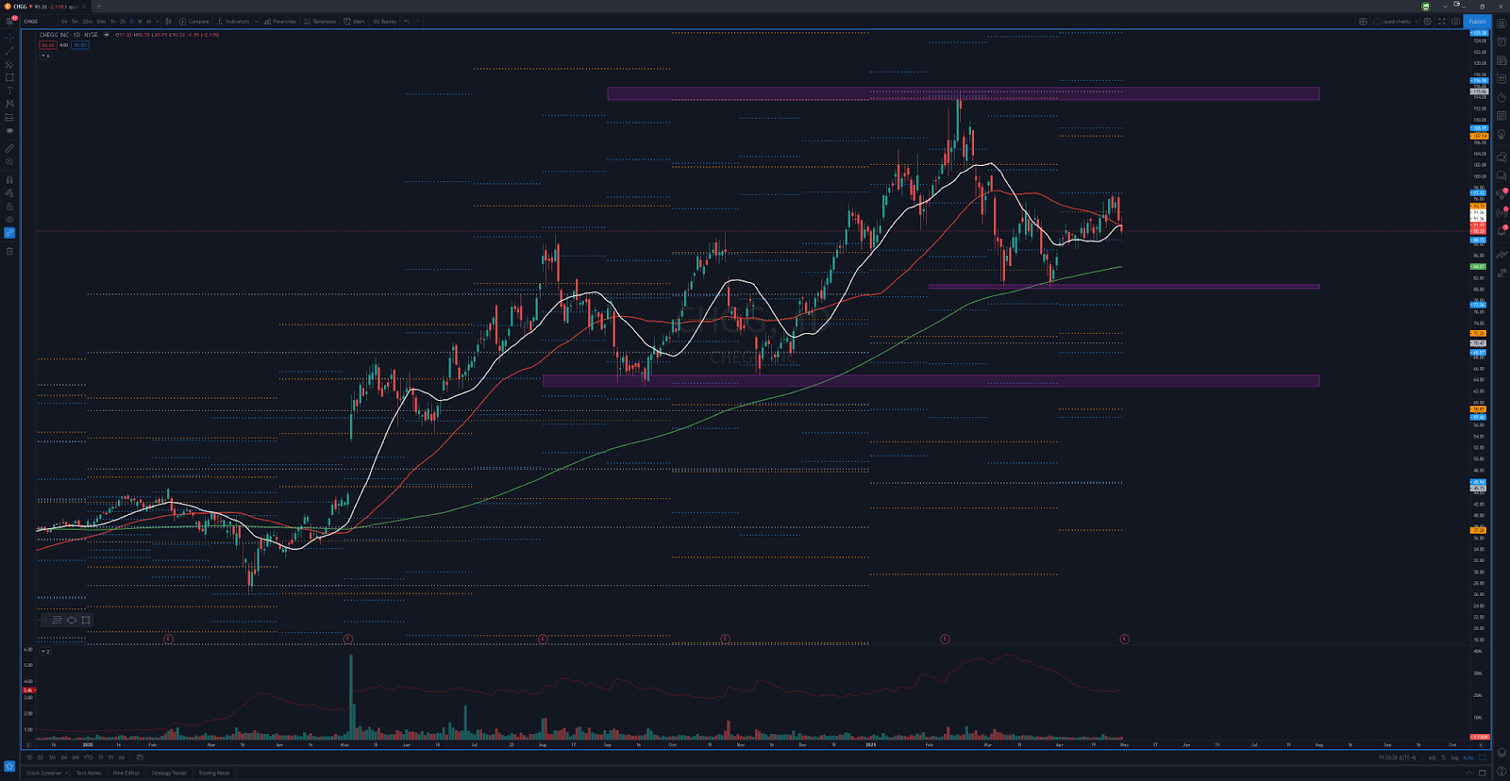Open the Pine Editor tab
The image size is (1510, 781).
click(126, 773)
